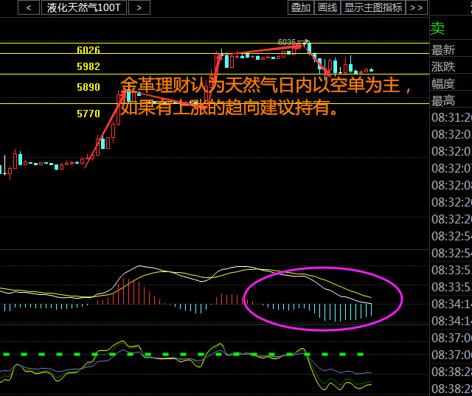Screen dimensions: 472x396
Task: Select the 画线 drawing tool
Action: (x=327, y=7)
